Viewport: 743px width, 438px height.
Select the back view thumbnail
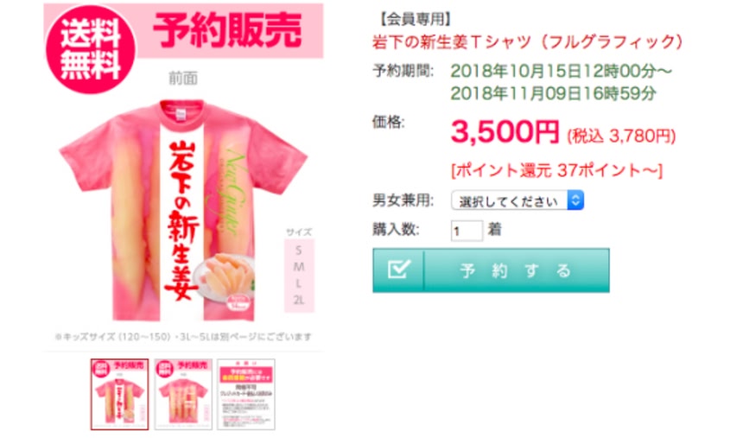183,395
